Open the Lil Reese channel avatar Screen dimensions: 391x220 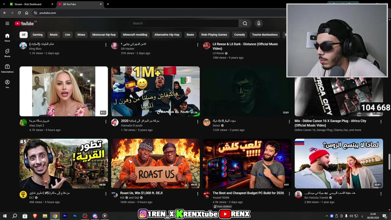207,46
